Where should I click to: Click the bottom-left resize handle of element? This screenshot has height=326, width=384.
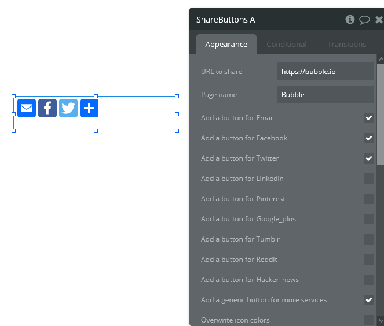(14, 131)
